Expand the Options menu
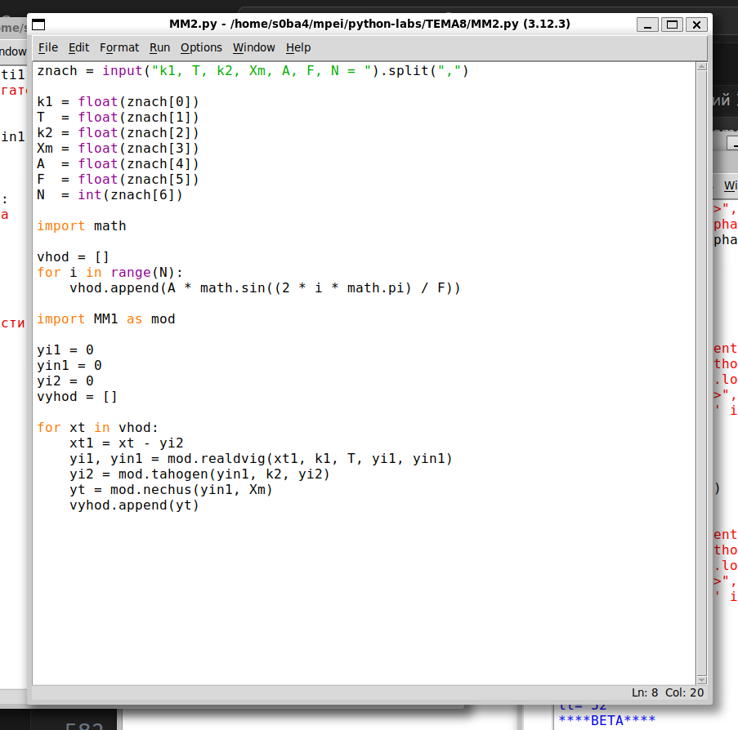Image resolution: width=738 pixels, height=730 pixels. pyautogui.click(x=201, y=47)
